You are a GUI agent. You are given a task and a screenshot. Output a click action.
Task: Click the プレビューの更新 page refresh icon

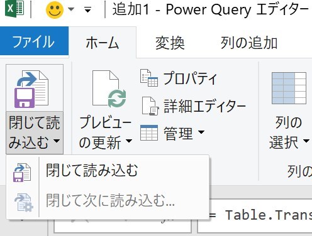coord(109,88)
